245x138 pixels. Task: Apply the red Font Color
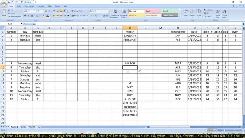pyautogui.click(x=48, y=16)
